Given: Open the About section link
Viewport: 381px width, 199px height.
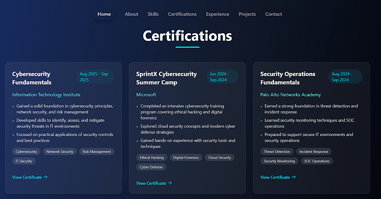Looking at the screenshot, I should point(131,14).
